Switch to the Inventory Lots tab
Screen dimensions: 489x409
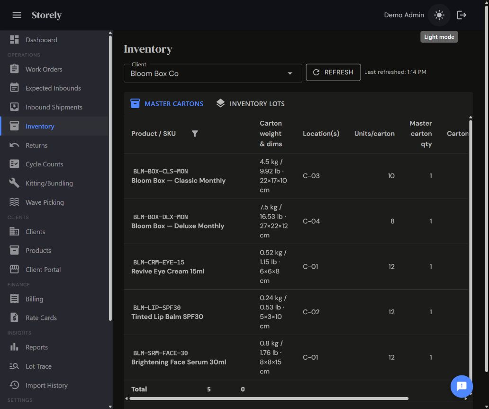251,104
